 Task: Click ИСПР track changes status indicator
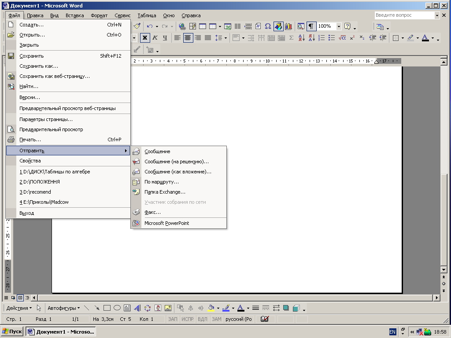[187, 319]
